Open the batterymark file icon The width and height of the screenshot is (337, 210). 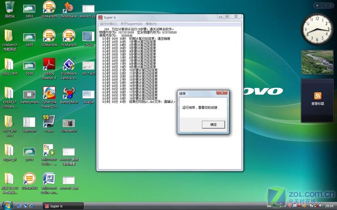[29, 97]
